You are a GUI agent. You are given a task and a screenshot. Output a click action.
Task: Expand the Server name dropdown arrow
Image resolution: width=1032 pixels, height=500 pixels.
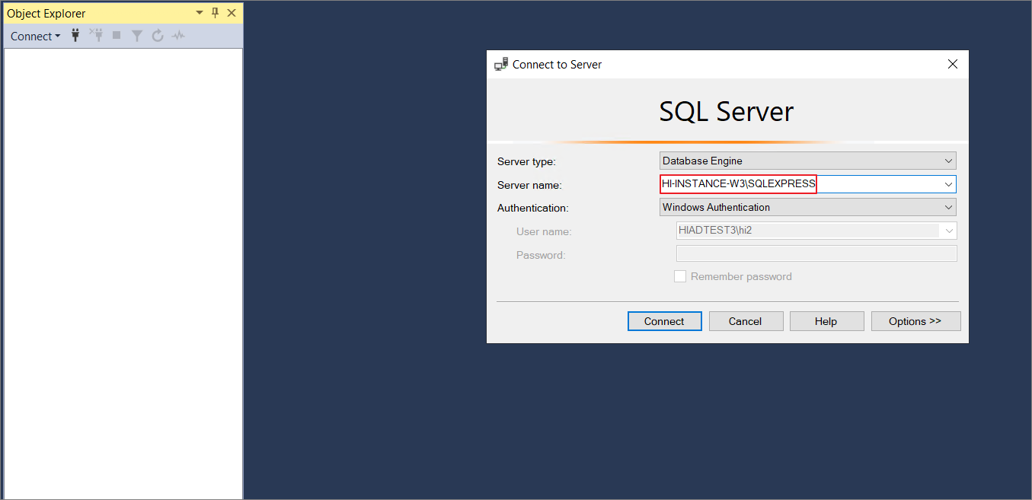(949, 184)
